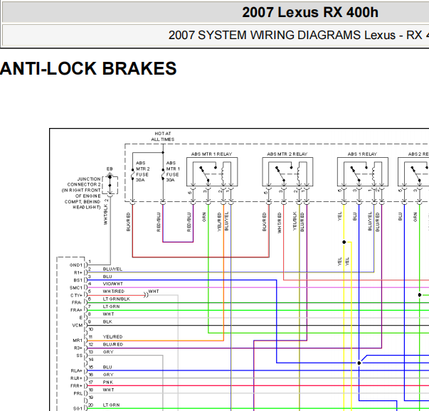429x411 pixels.
Task: Click the "2007 Lexus RX 400h" title
Action: coord(310,12)
